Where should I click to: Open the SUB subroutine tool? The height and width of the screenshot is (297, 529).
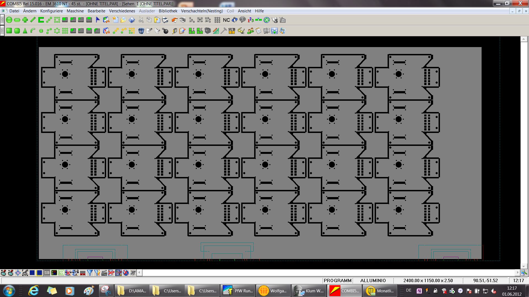point(232,31)
